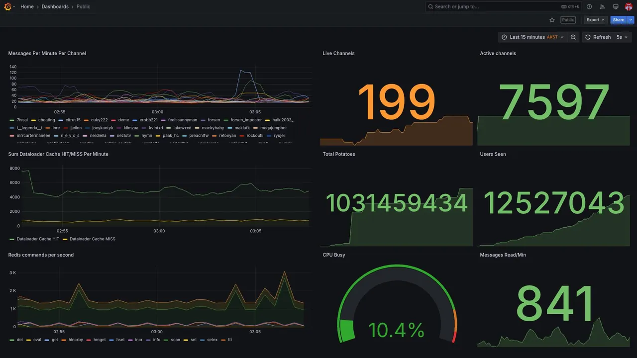Screen dimensions: 637x358
Task: Toggle the 7issai series in legend
Action: (22, 120)
